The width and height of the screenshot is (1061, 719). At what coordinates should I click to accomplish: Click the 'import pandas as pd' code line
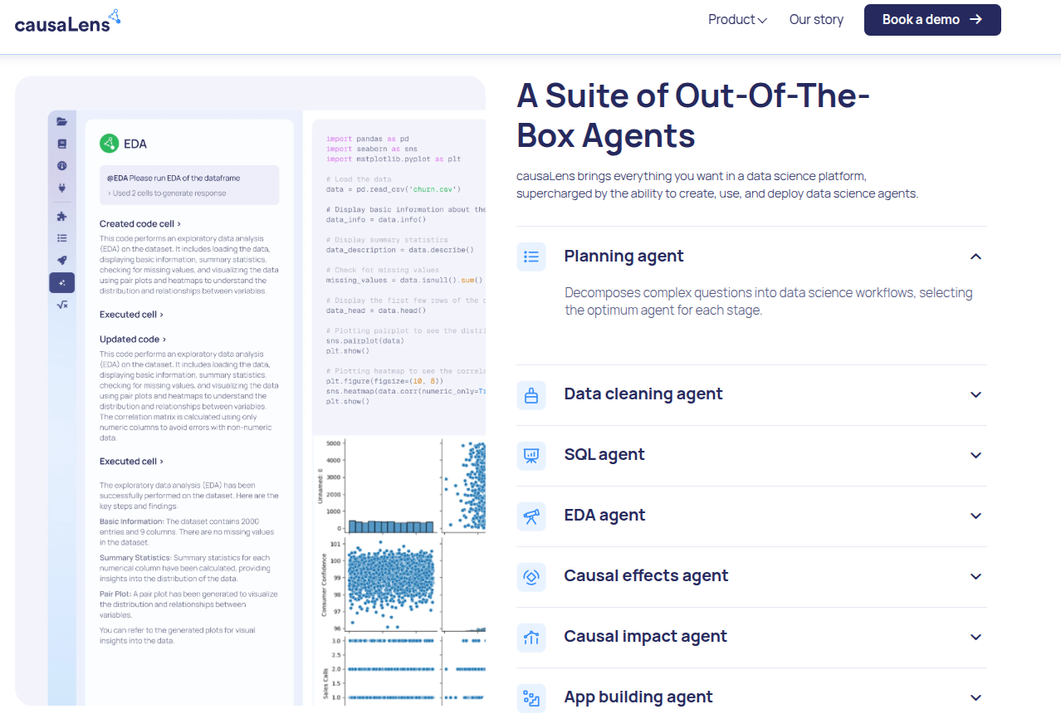tap(368, 139)
